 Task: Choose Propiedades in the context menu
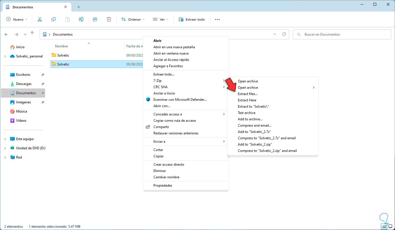point(163,185)
